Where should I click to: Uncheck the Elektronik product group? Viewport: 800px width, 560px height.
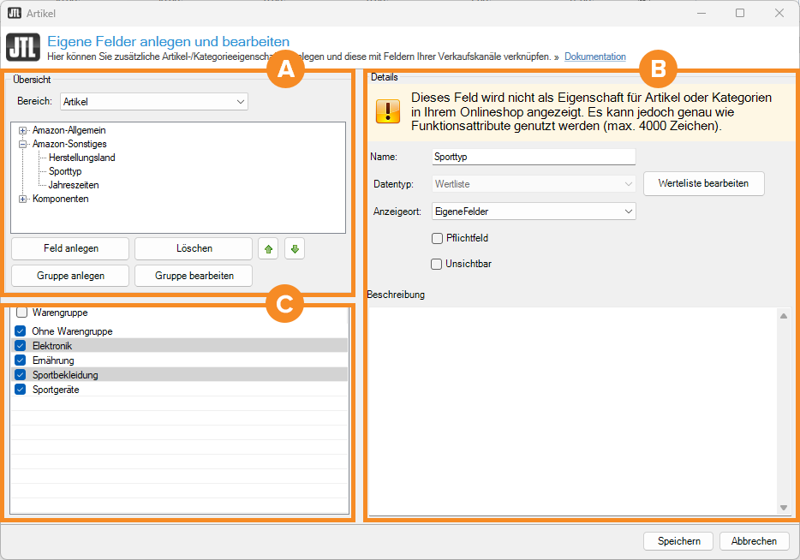pos(21,345)
